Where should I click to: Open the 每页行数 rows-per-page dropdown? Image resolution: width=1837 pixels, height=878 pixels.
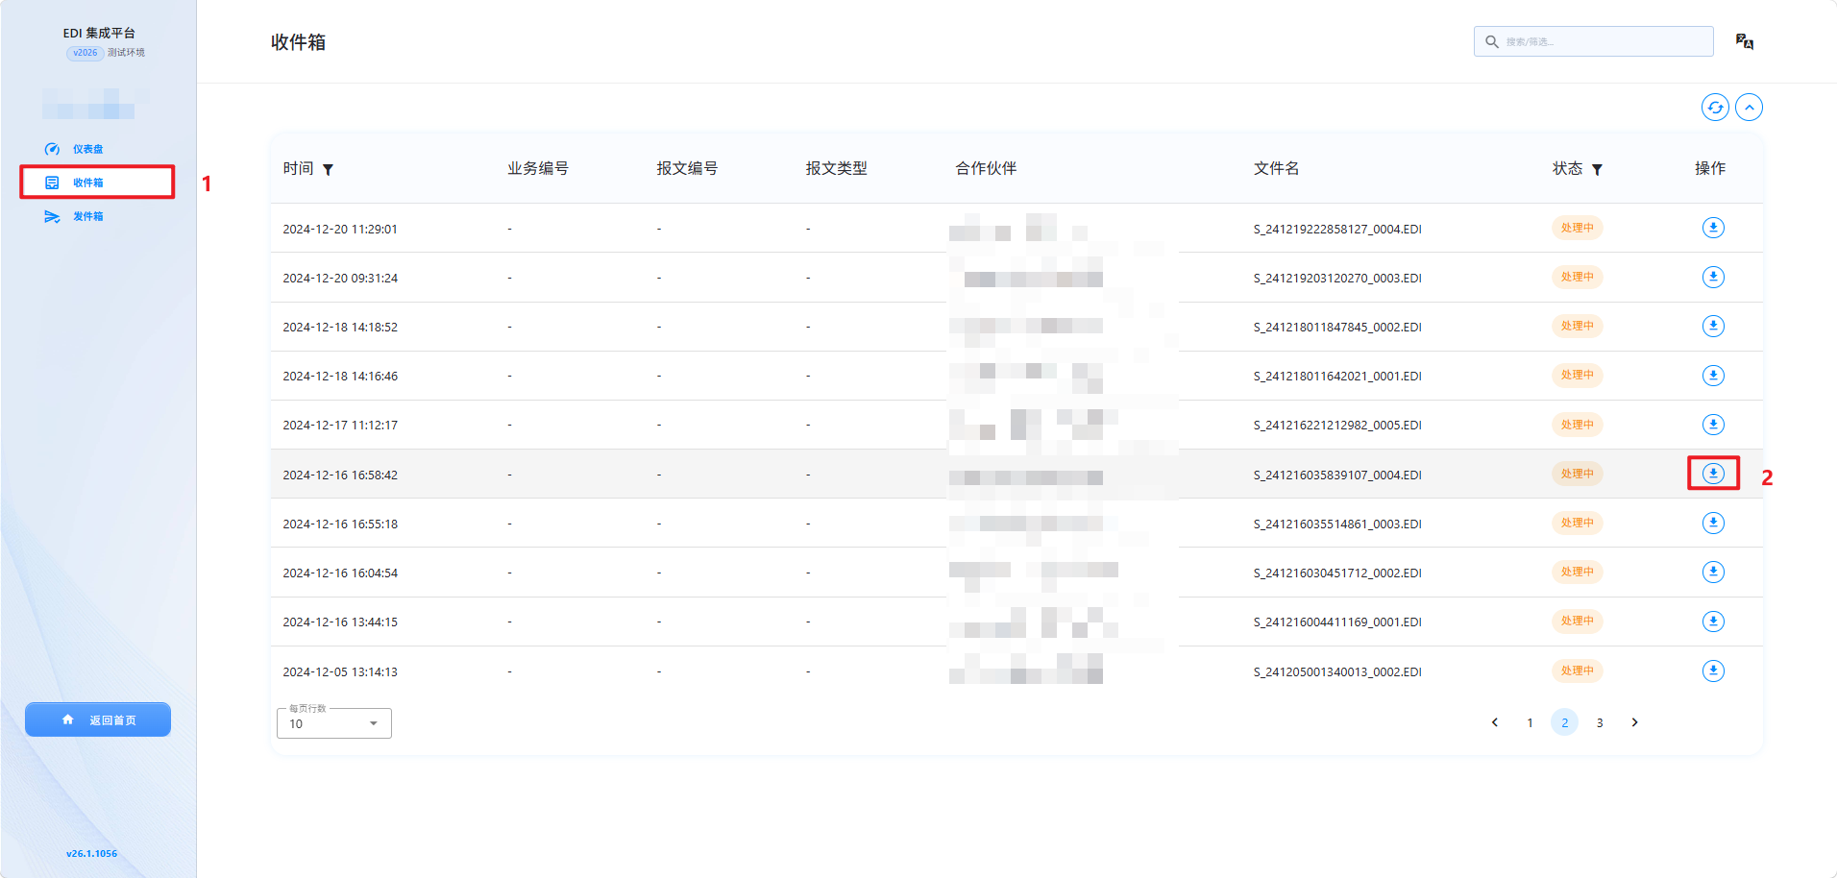334,723
